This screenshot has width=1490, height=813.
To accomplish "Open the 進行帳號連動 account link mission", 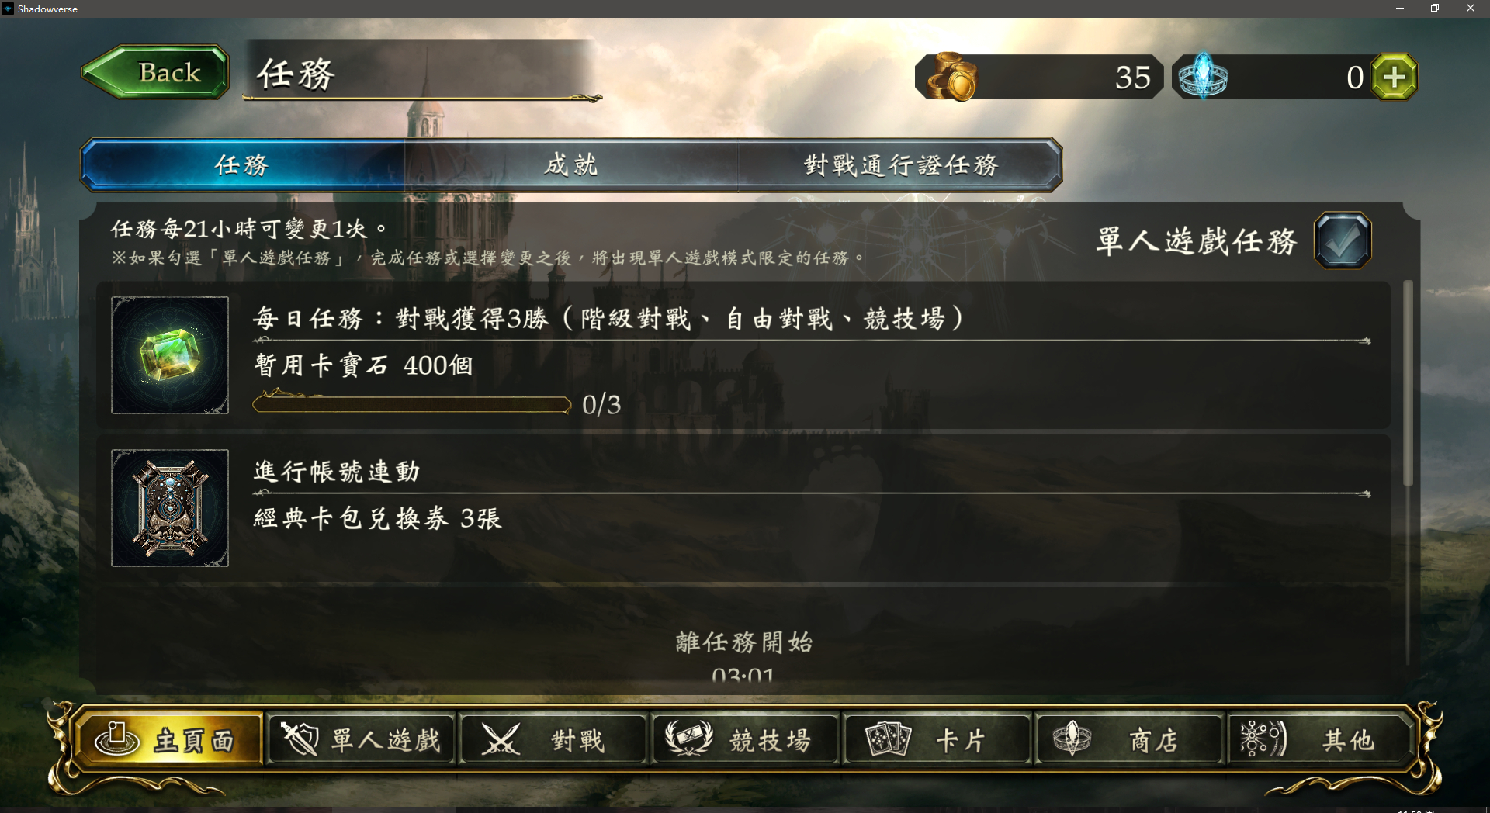I will click(743, 508).
